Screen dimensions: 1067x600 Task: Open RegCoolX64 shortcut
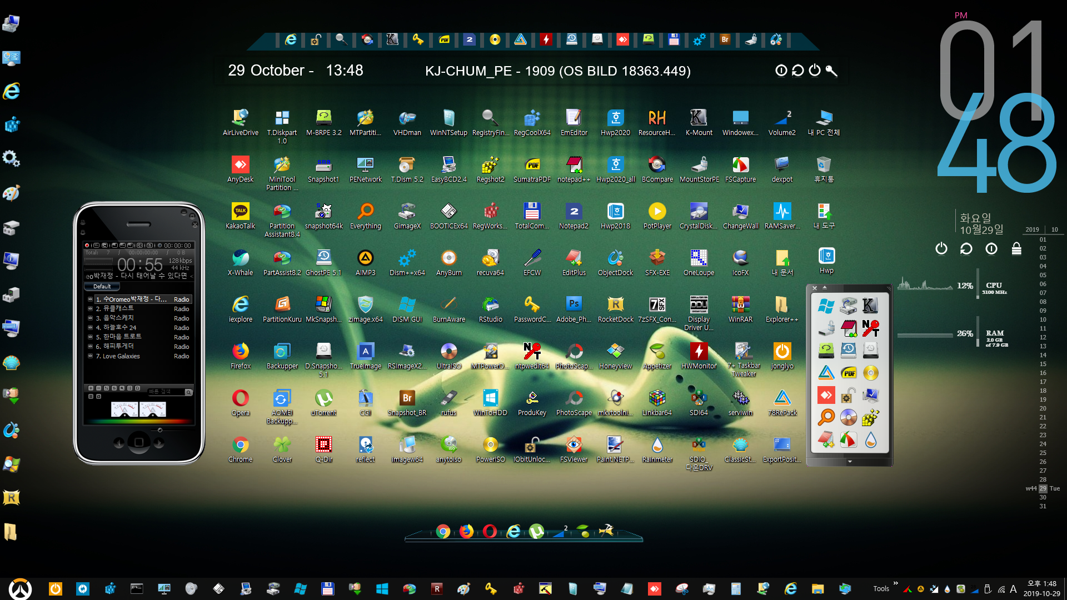[x=532, y=123]
